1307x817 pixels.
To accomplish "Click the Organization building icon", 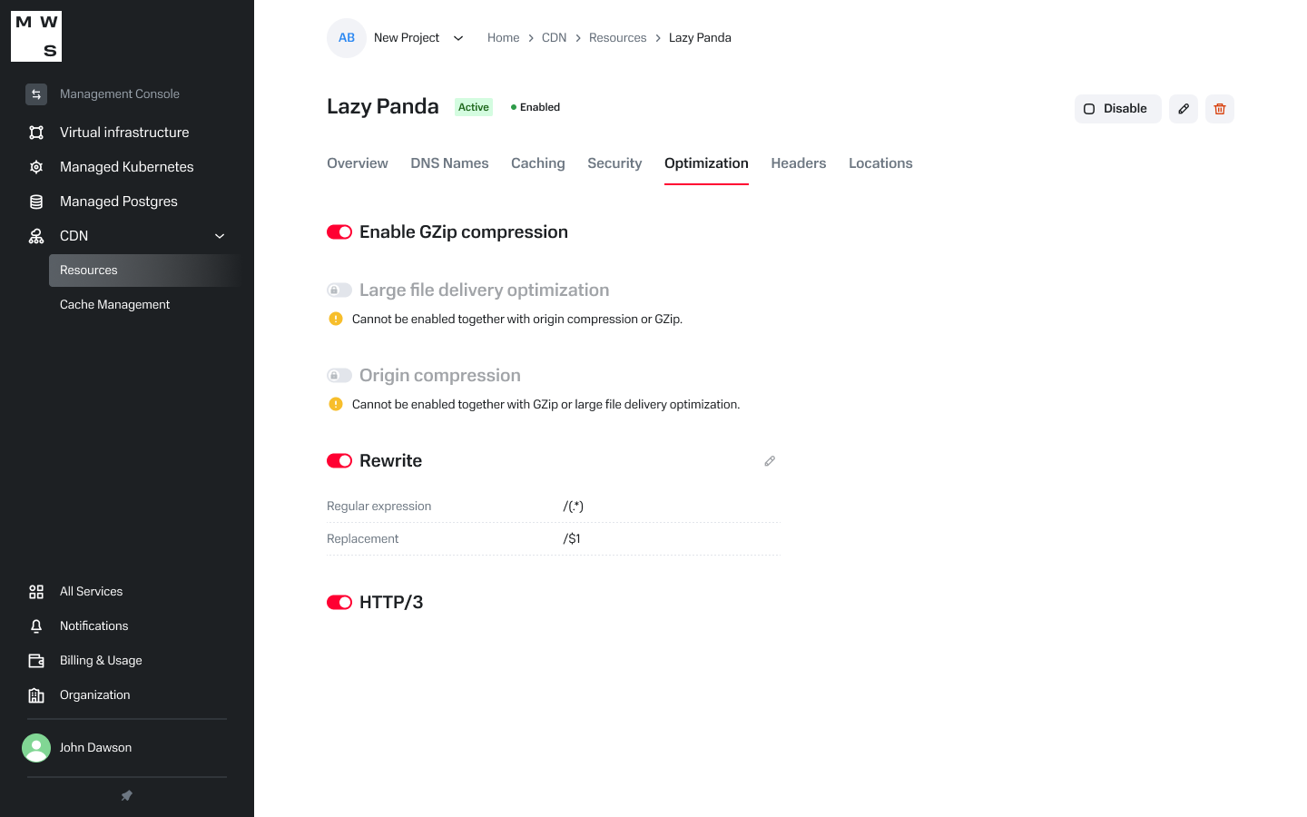I will coord(36,695).
